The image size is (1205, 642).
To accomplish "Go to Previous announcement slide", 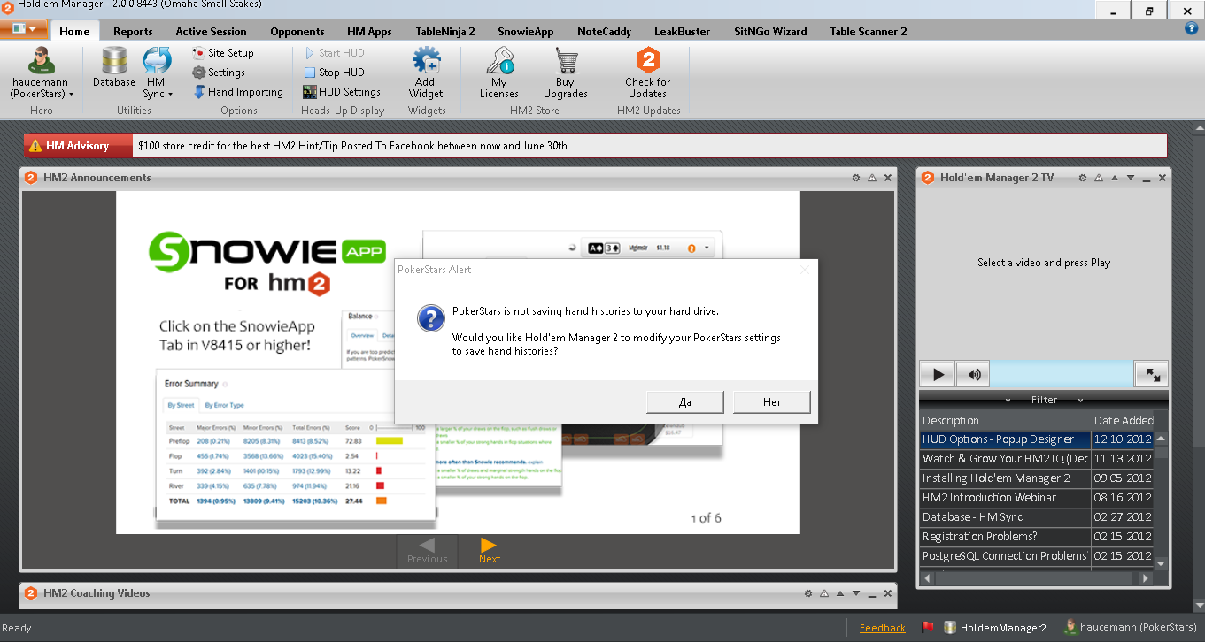I will click(427, 551).
